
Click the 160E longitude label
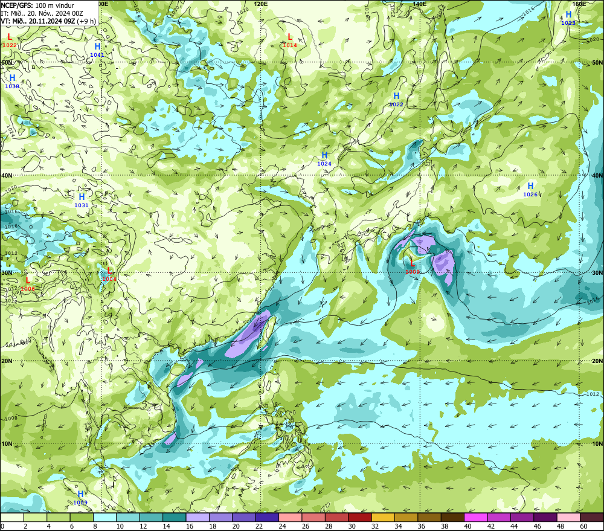click(x=579, y=4)
